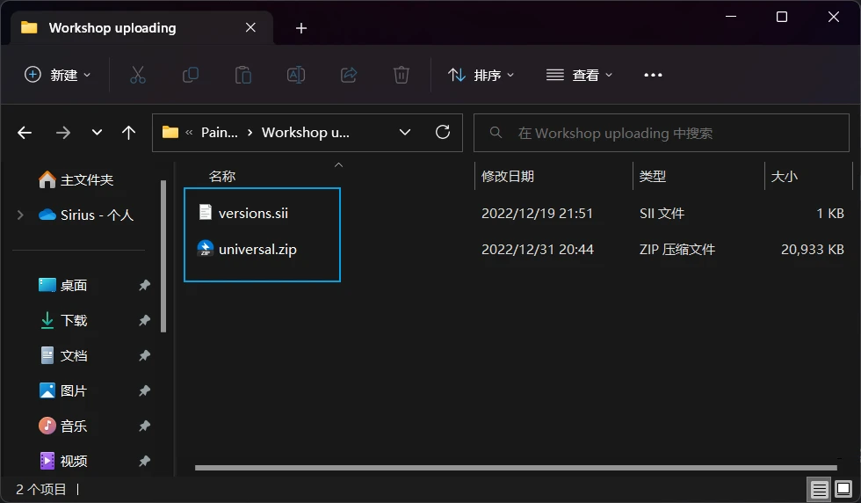
Task: Minimize the File Explorer window
Action: pyautogui.click(x=731, y=17)
